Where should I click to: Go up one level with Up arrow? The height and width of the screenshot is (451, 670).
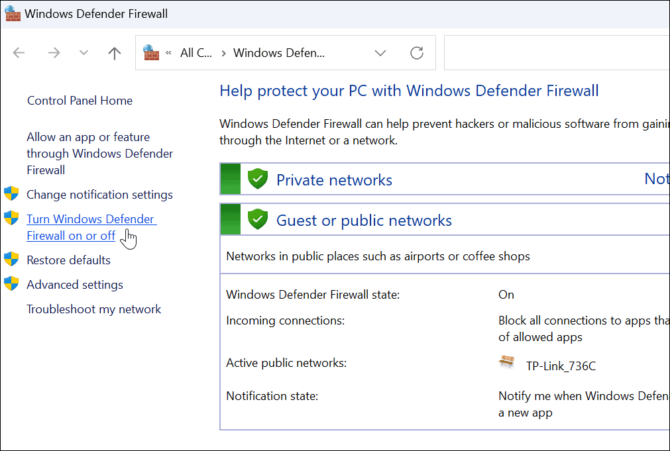pyautogui.click(x=115, y=54)
